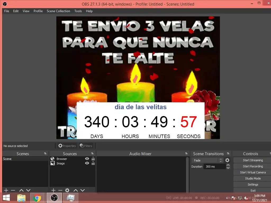Undock the Sources panel

click(92, 154)
